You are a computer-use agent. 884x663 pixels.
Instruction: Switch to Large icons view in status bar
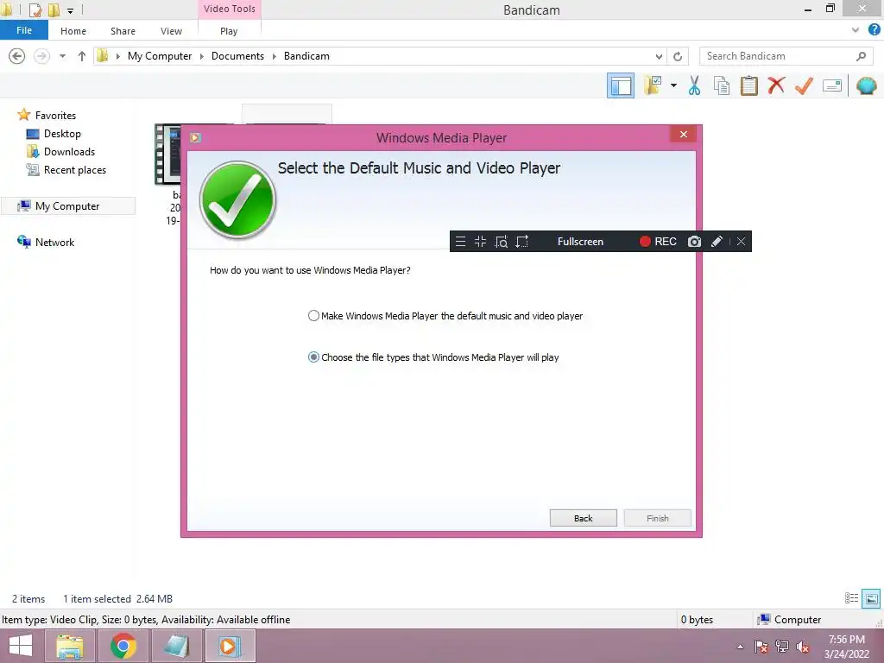(x=871, y=598)
